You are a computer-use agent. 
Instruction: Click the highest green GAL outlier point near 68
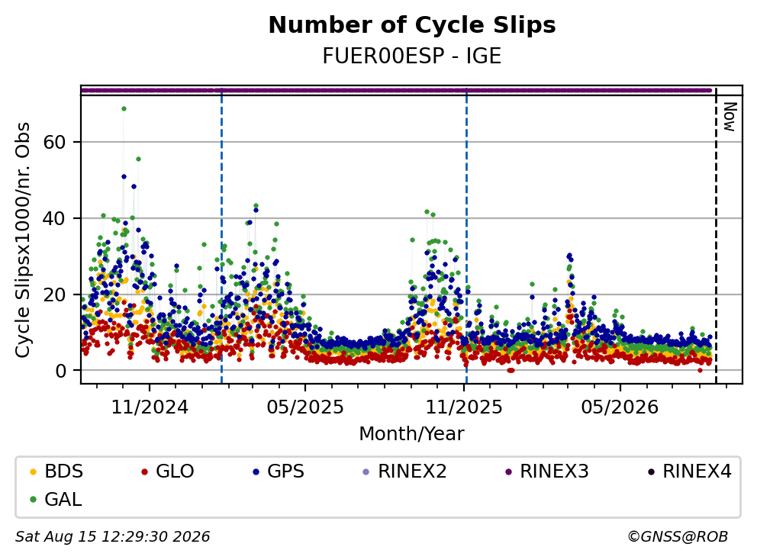tap(124, 109)
